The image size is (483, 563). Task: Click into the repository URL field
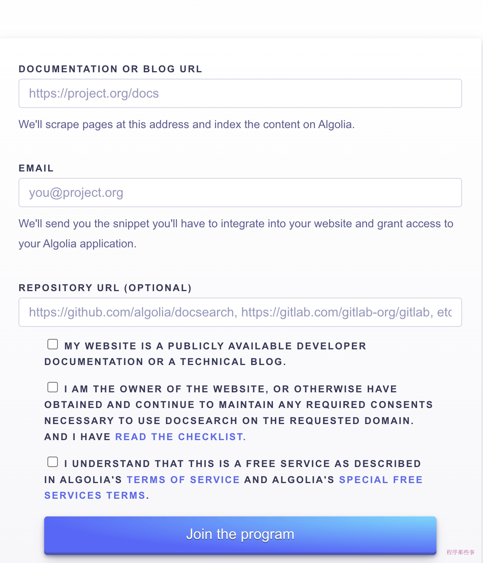pos(240,312)
